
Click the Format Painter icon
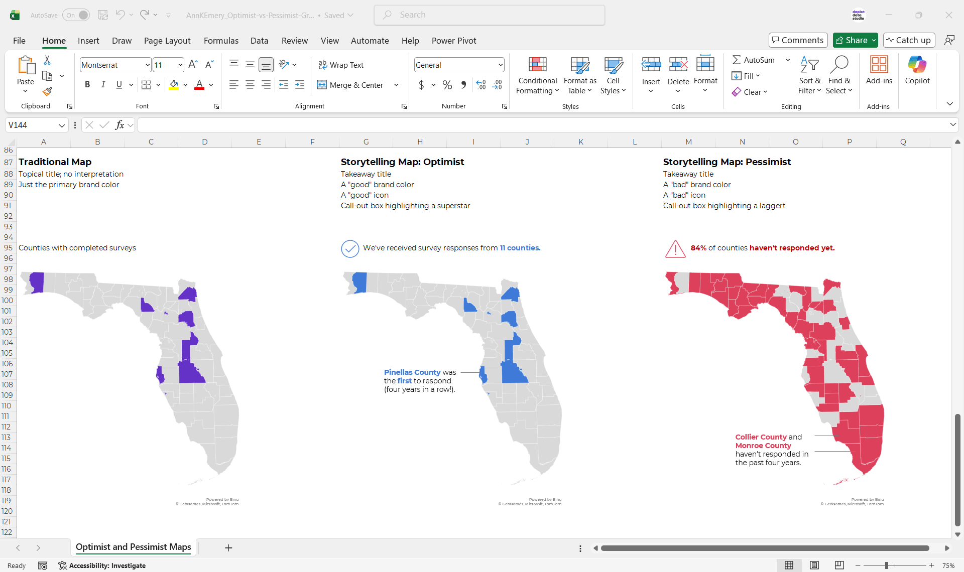pos(47,91)
